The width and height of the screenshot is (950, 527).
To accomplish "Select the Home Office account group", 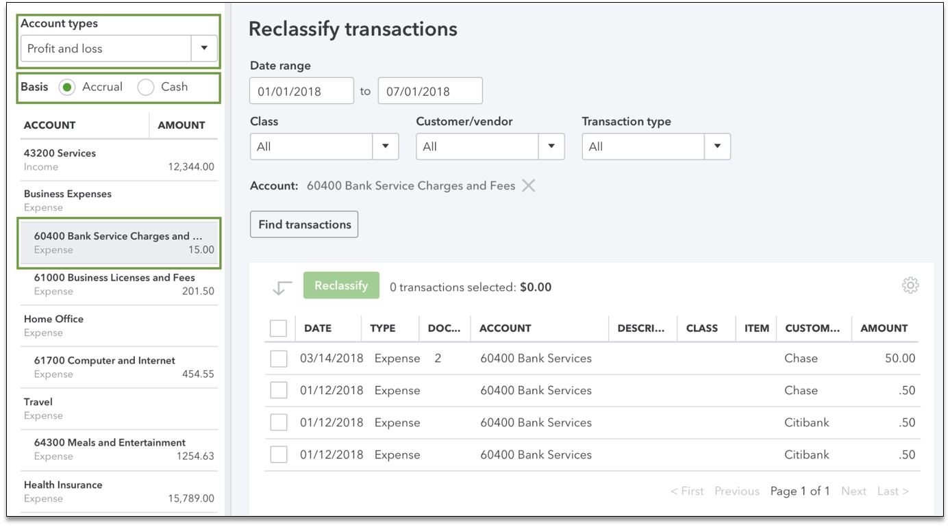I will tap(119, 326).
